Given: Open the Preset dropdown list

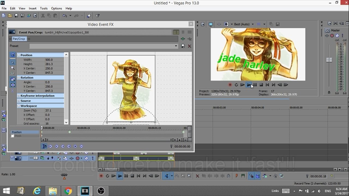Looking at the screenshot, I should click(176, 46).
